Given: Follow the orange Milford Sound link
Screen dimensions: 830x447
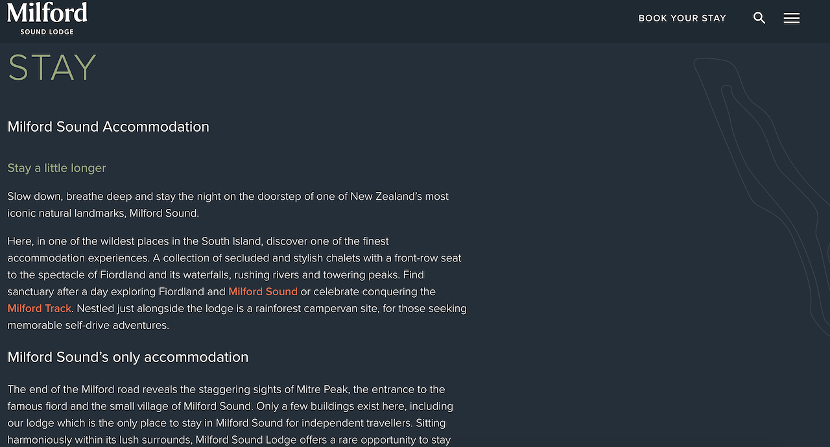Looking at the screenshot, I should click(x=263, y=291).
